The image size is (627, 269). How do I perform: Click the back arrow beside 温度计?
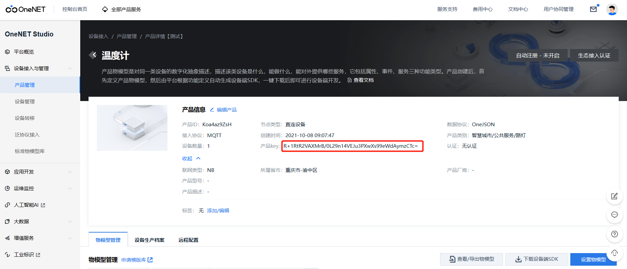[93, 55]
